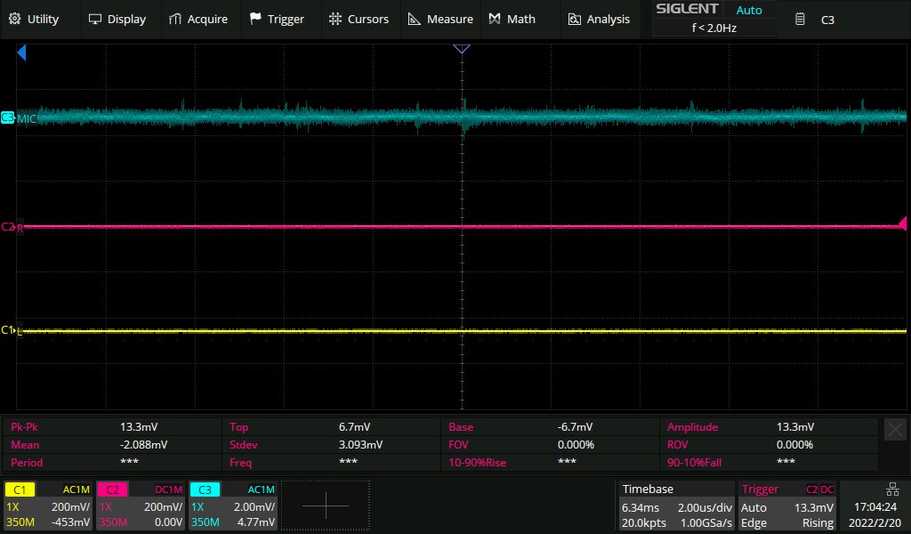Click the timebase delay 6.34ms
Viewport: 911px width, 534px height.
[641, 507]
